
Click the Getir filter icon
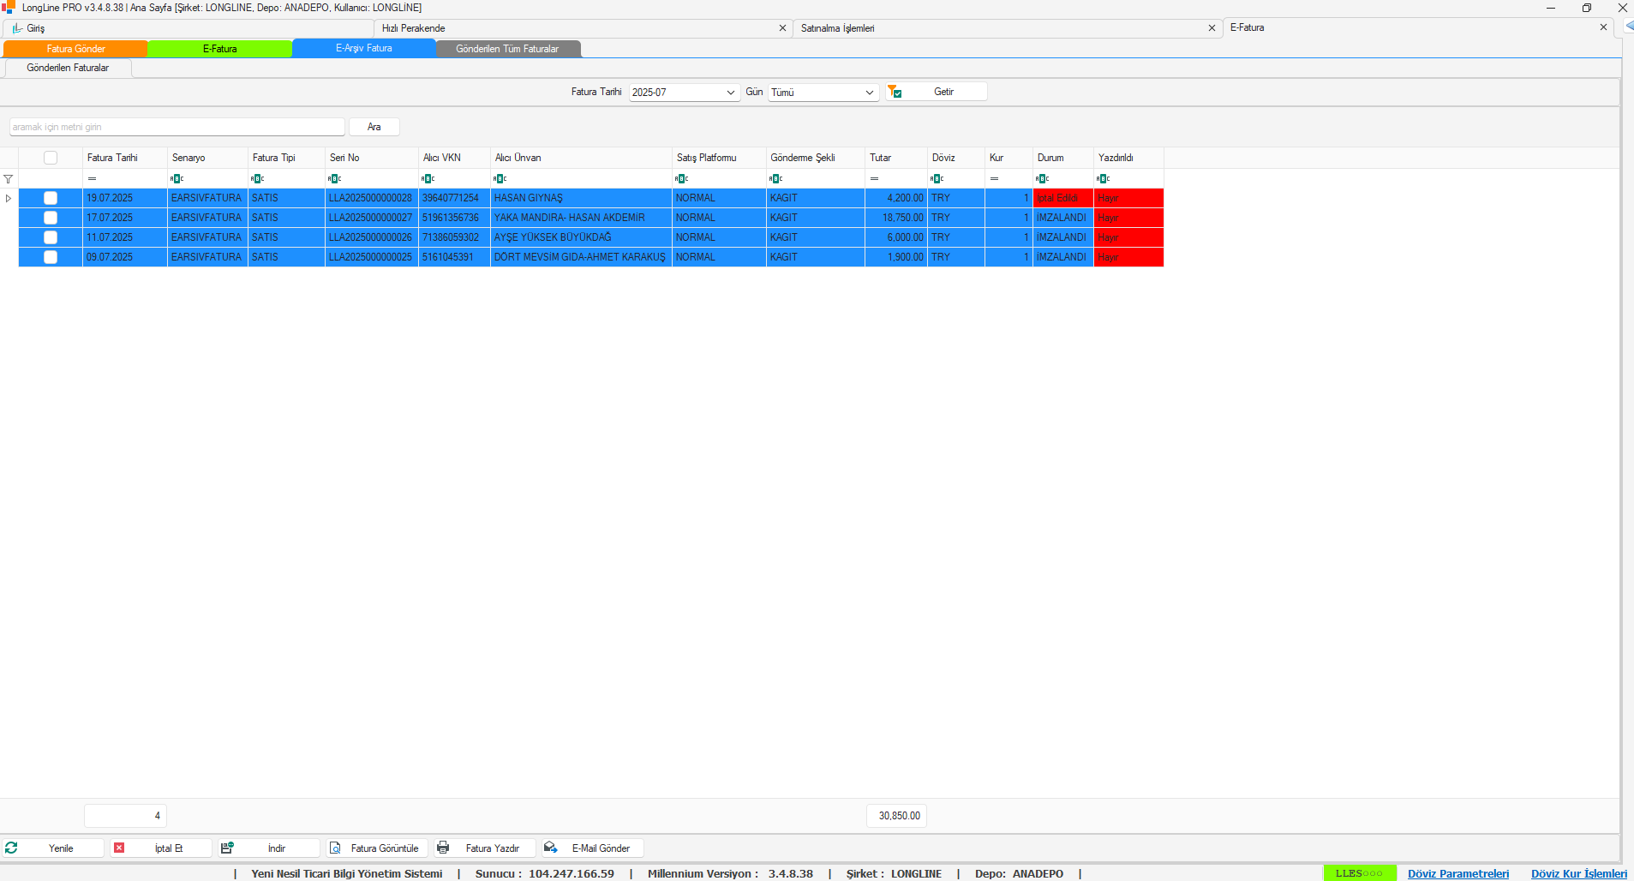tap(895, 92)
